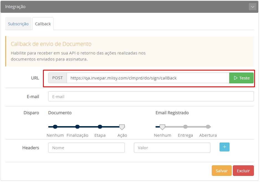The width and height of the screenshot is (260, 182).
Task: Click the play icon in Teste button
Action: pos(236,78)
